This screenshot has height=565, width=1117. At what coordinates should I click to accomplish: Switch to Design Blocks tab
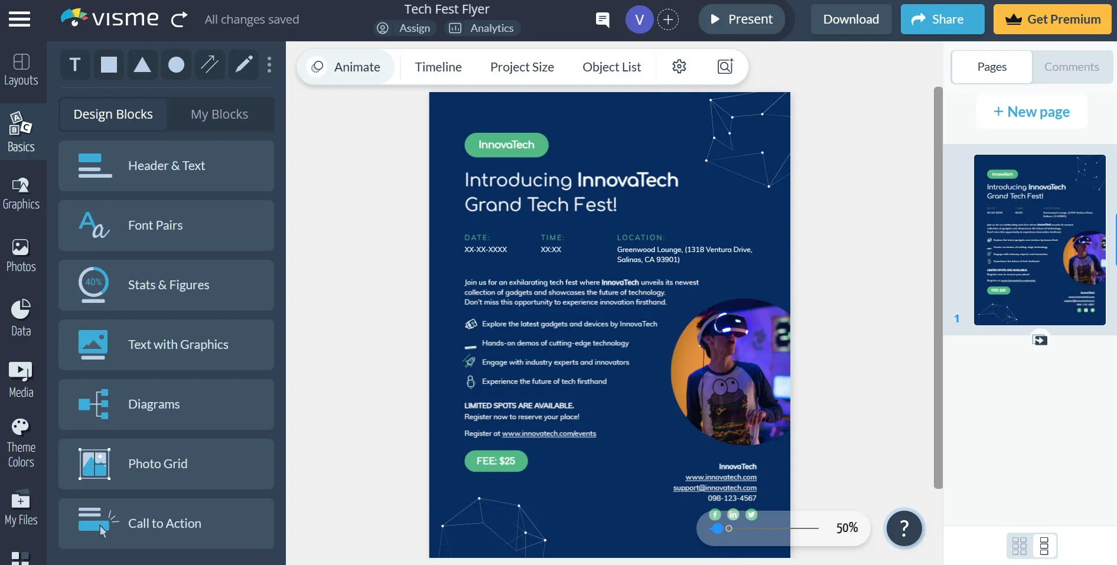(113, 114)
